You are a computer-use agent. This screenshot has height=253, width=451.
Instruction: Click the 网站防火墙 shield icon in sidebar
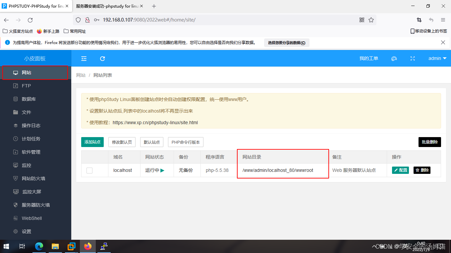click(15, 178)
